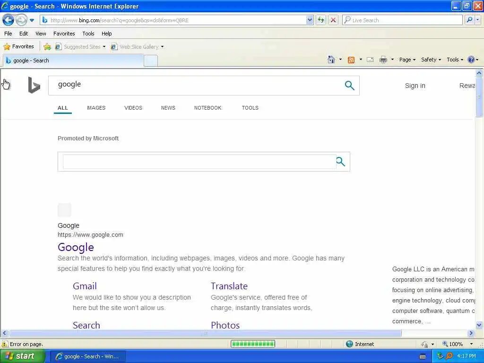Open the Help menu

[x=106, y=34]
